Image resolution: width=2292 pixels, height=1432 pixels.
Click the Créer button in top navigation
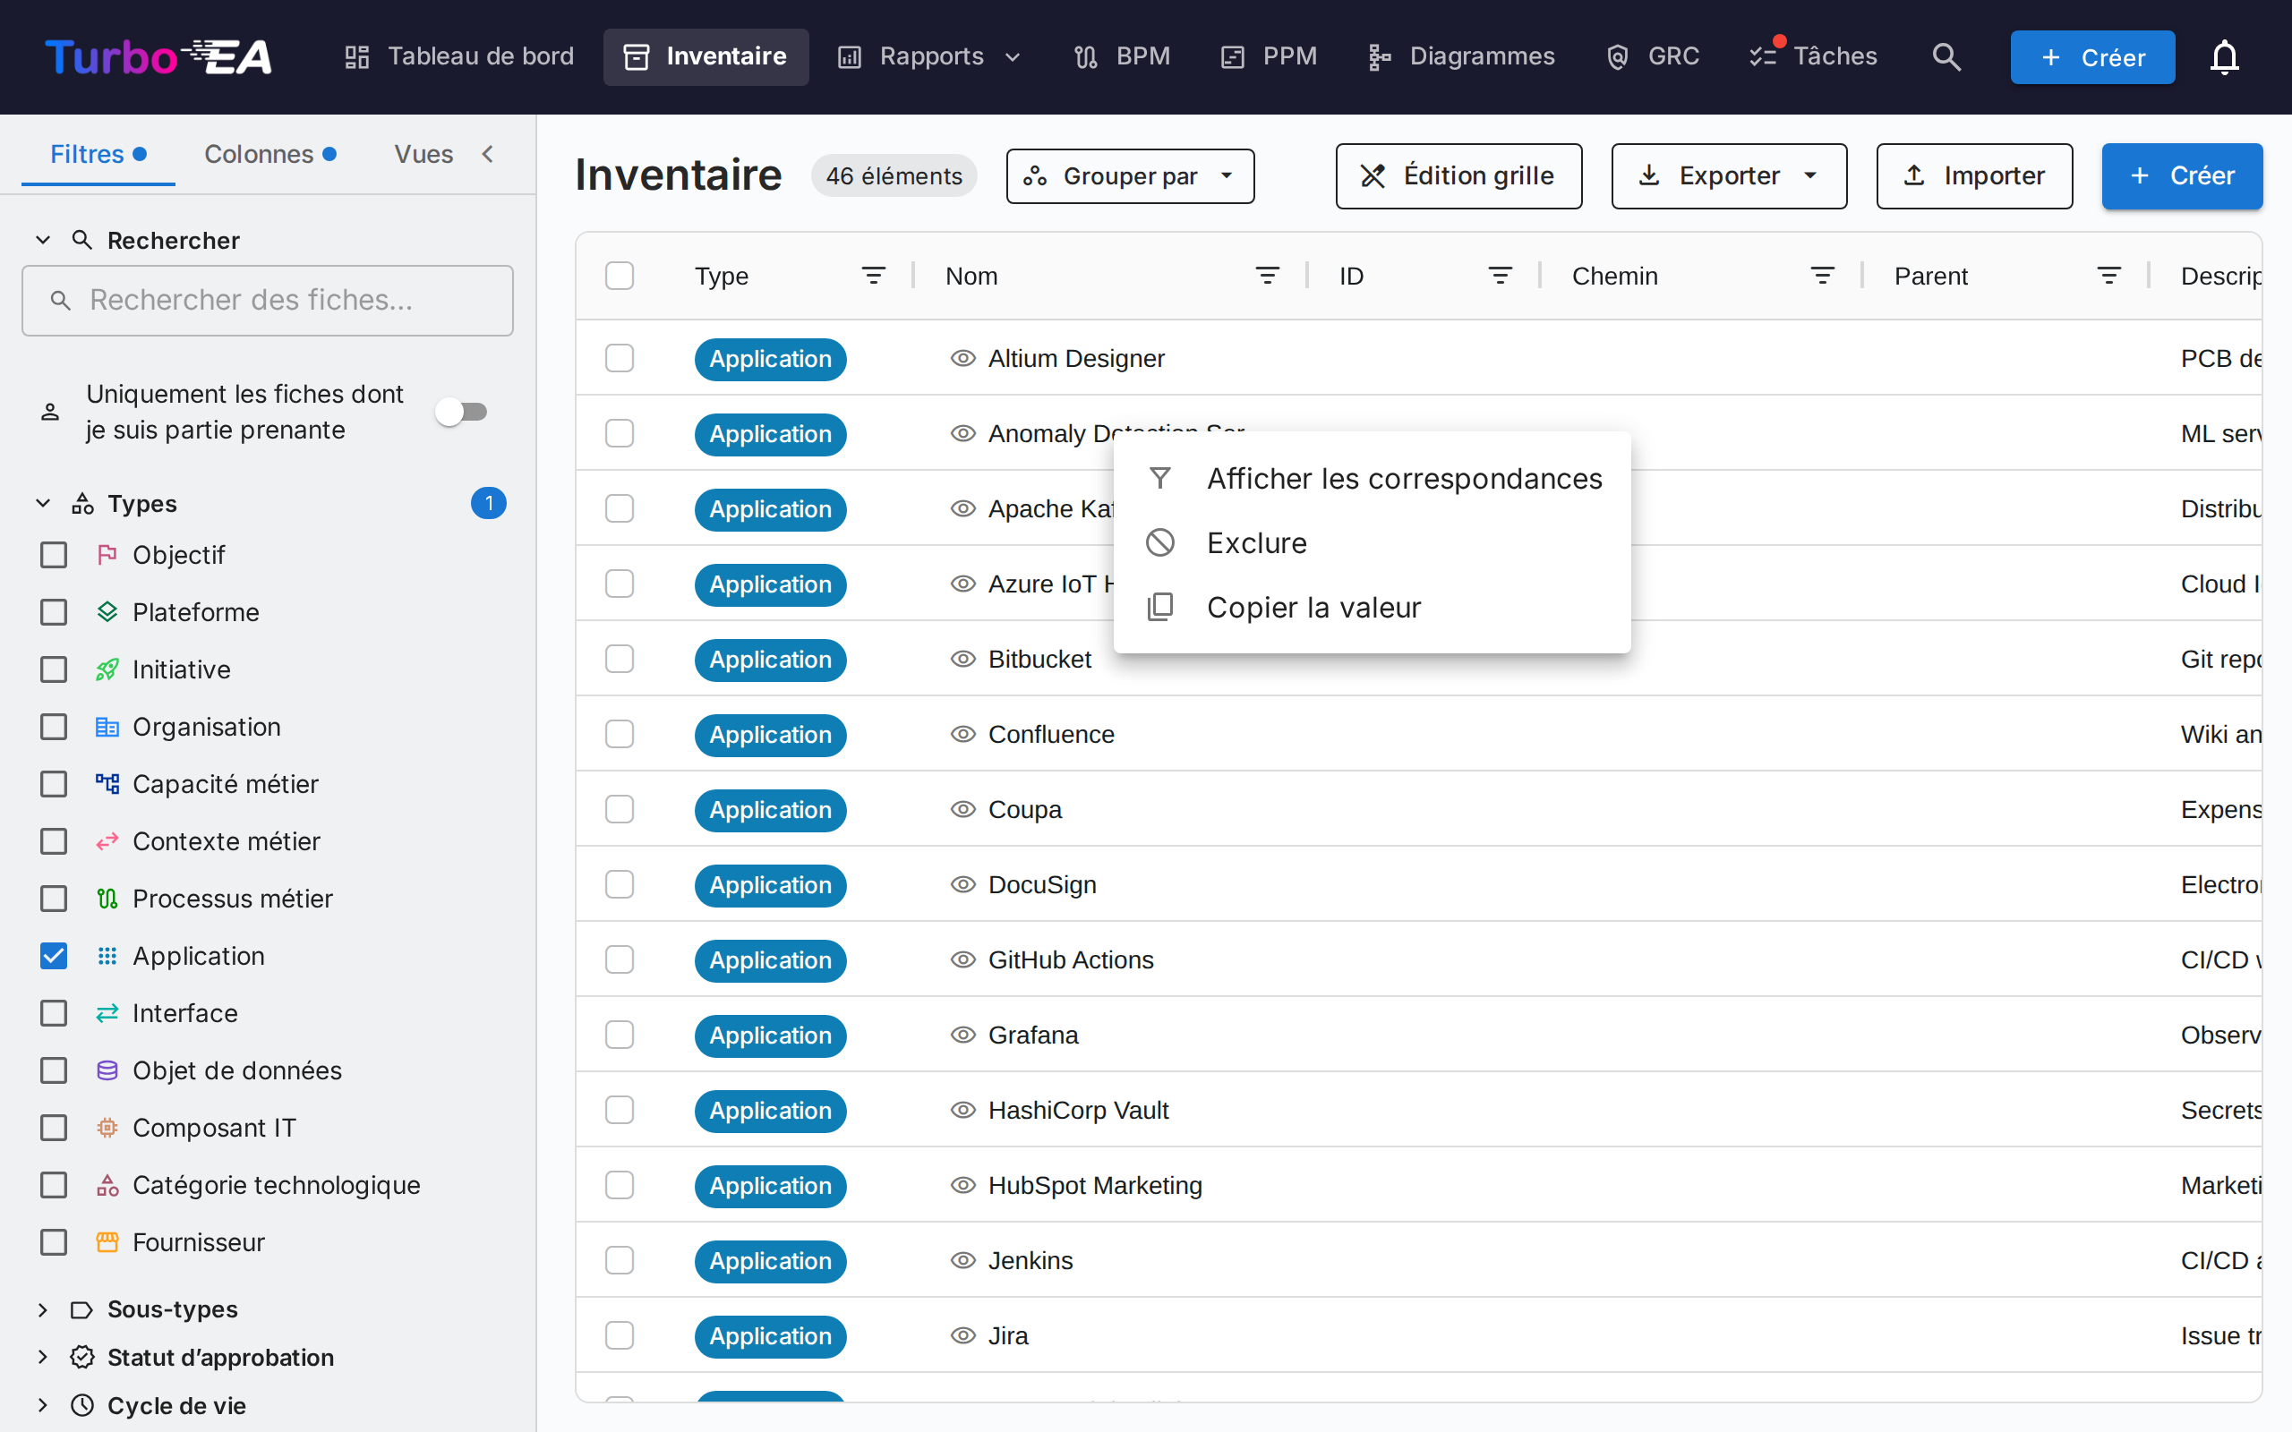pos(2092,56)
